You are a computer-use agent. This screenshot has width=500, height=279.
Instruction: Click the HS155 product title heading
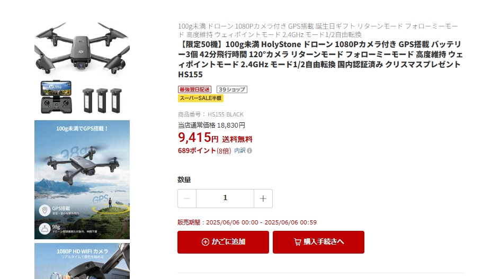point(320,59)
